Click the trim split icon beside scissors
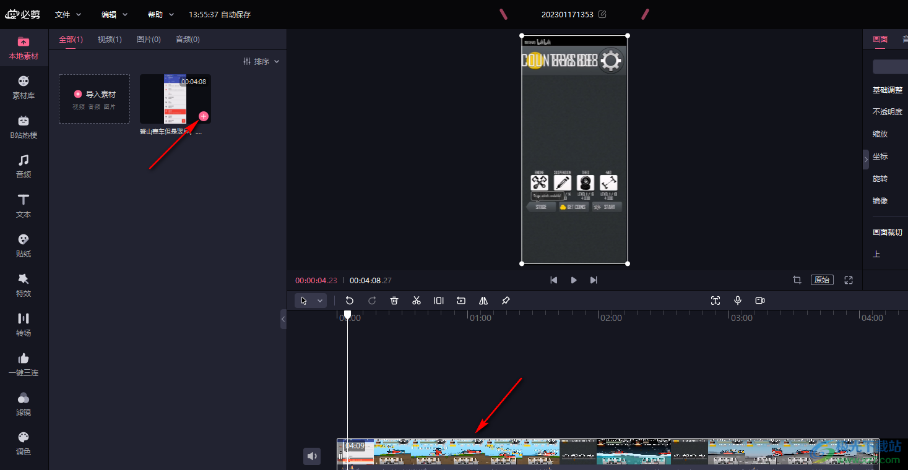The width and height of the screenshot is (908, 470). [439, 301]
